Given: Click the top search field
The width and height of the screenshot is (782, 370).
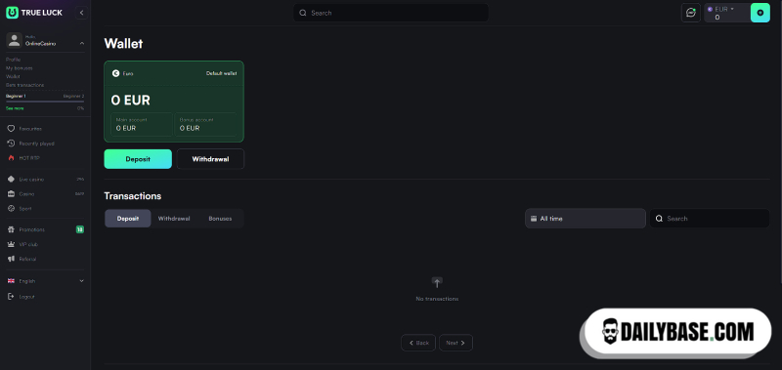Looking at the screenshot, I should point(391,13).
